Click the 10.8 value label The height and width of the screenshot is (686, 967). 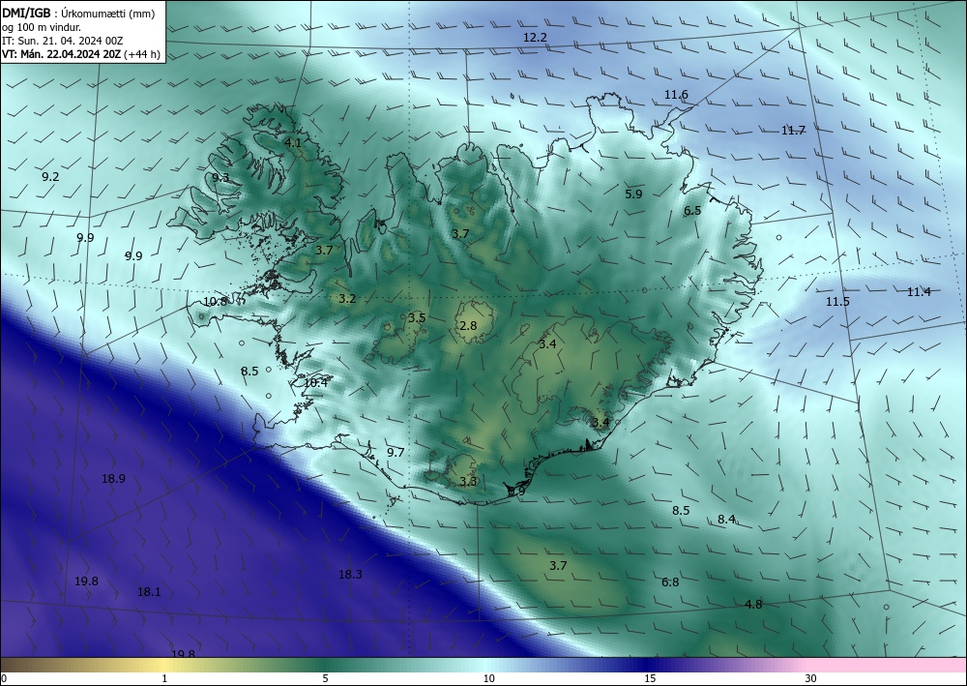[216, 302]
